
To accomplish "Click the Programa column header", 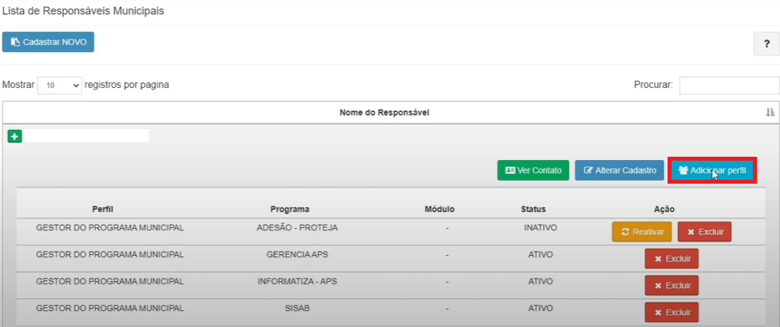I will (289, 210).
